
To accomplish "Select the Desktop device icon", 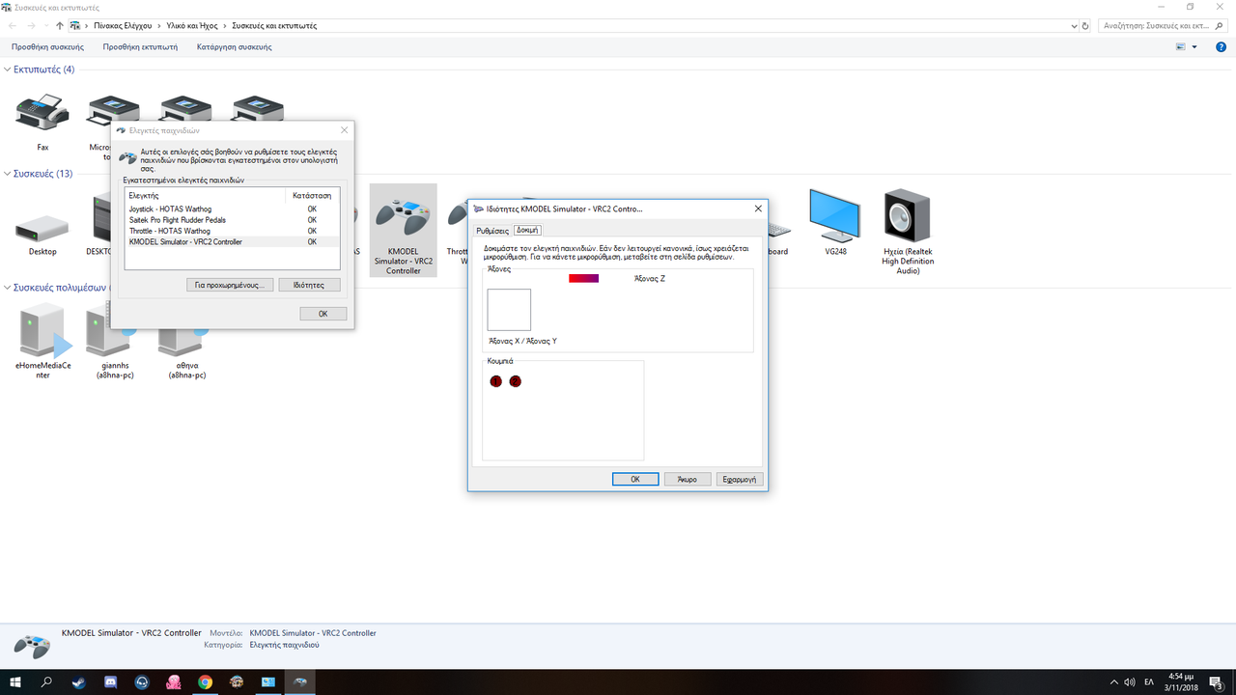I will coord(42,228).
